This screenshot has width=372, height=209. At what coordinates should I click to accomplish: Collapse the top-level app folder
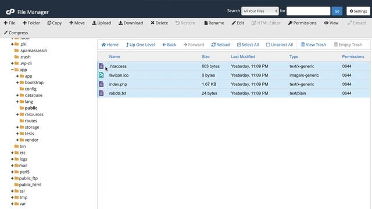pyautogui.click(x=12, y=70)
